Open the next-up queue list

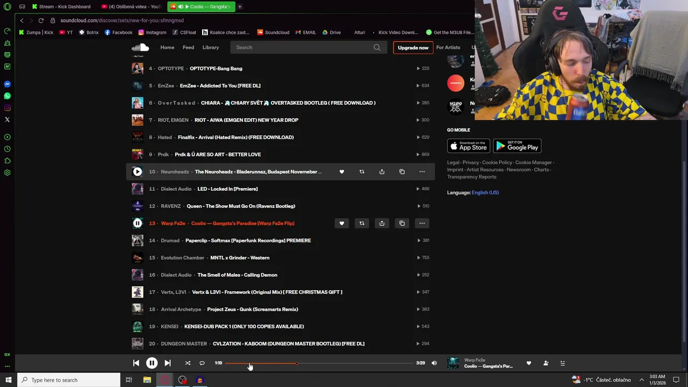point(563,363)
